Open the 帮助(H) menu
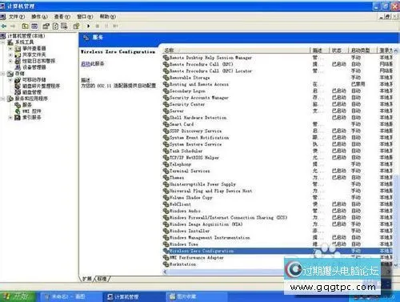This screenshot has width=400, height=302. point(108,17)
